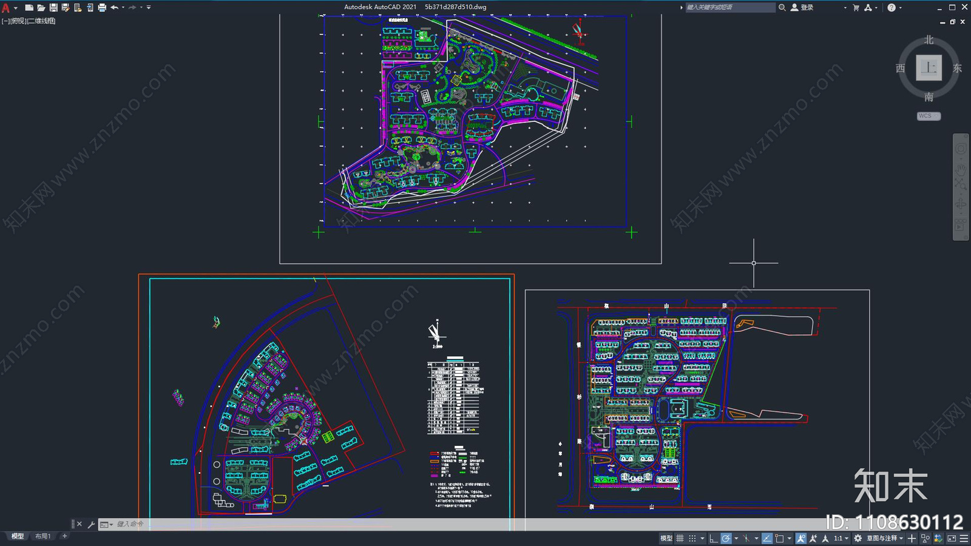
Task: Toggle snap mode on the status bar
Action: [x=693, y=538]
